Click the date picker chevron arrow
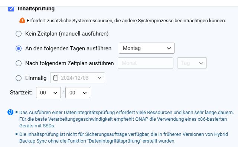The width and height of the screenshot is (238, 147). (x=100, y=78)
